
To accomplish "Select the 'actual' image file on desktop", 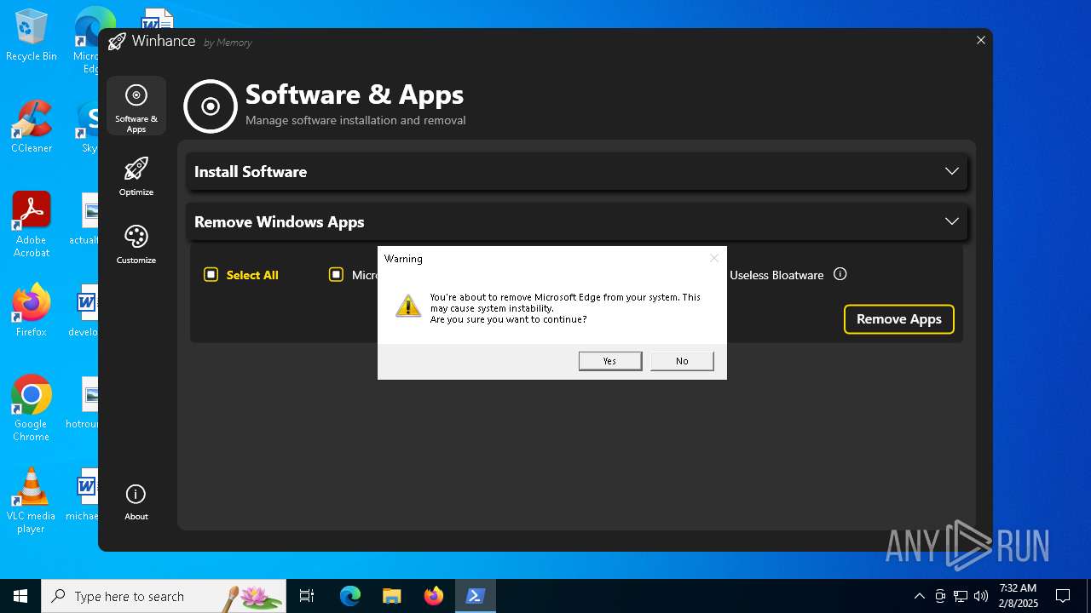I will (x=84, y=219).
